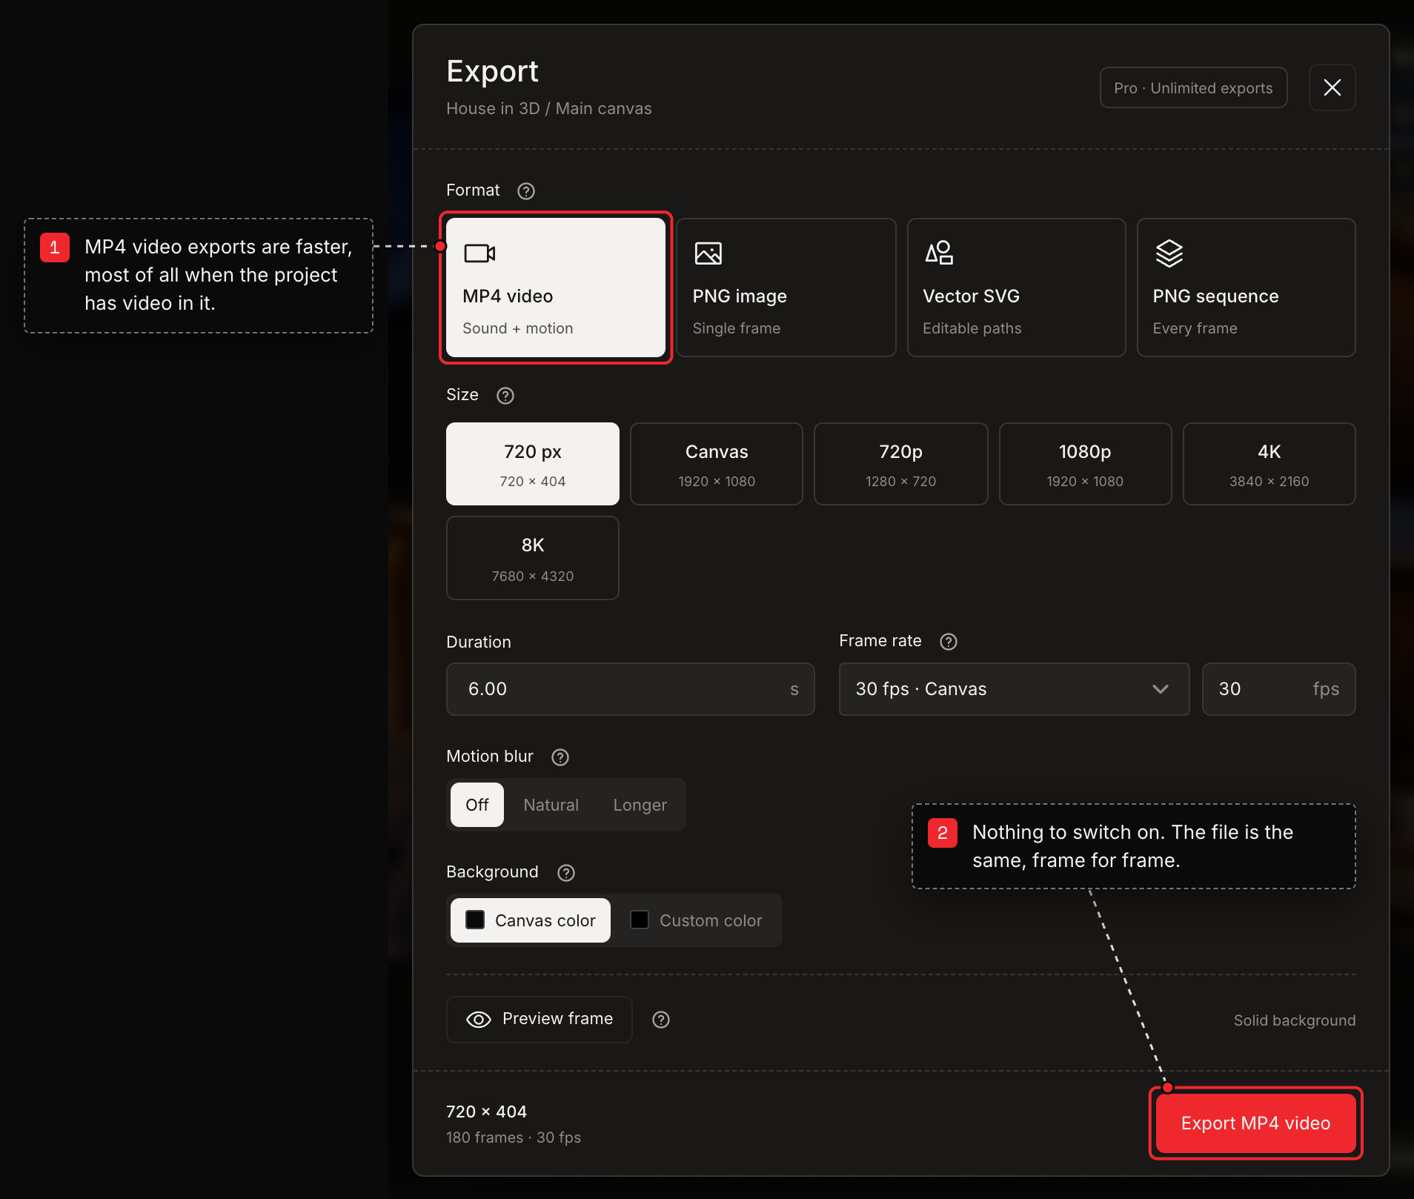This screenshot has width=1414, height=1199.
Task: Click the frame rate dropdown chevron
Action: tap(1161, 689)
